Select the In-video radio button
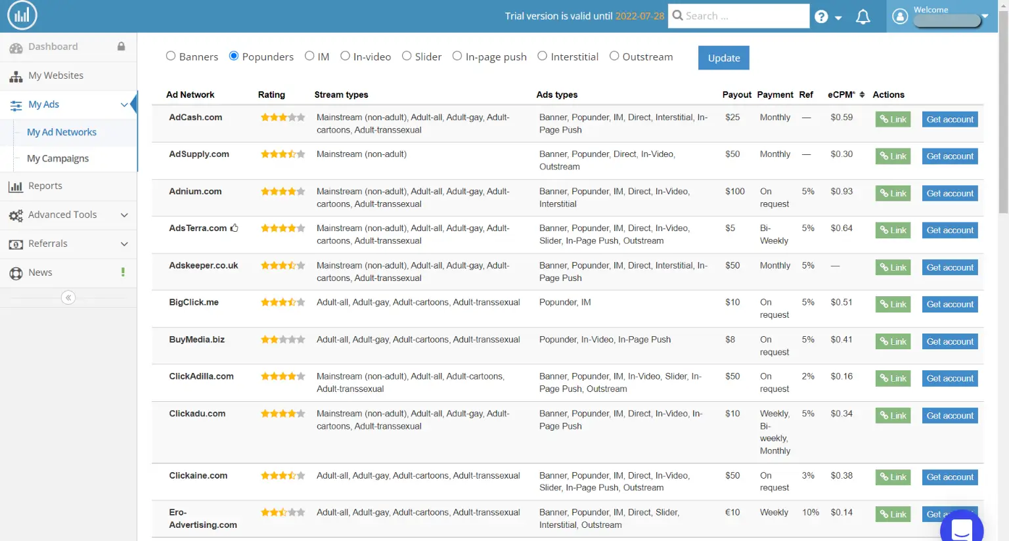Screen dimensions: 1009x541 click(345, 56)
